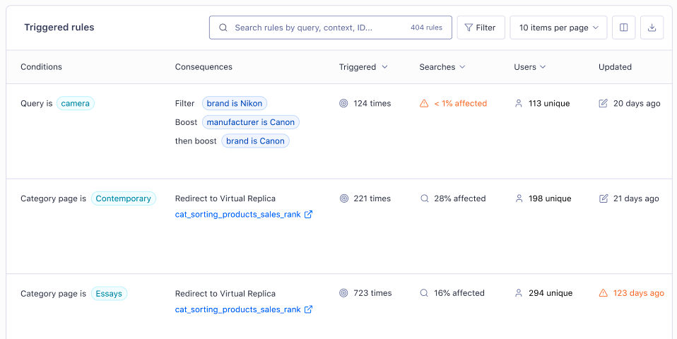Open the Filter button

[481, 28]
